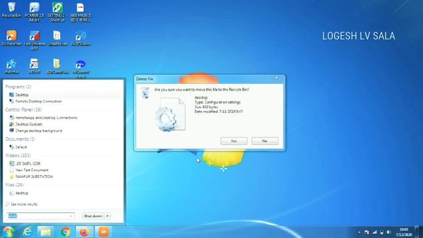
Task: Close the Delete File dialog
Action: pyautogui.click(x=276, y=78)
